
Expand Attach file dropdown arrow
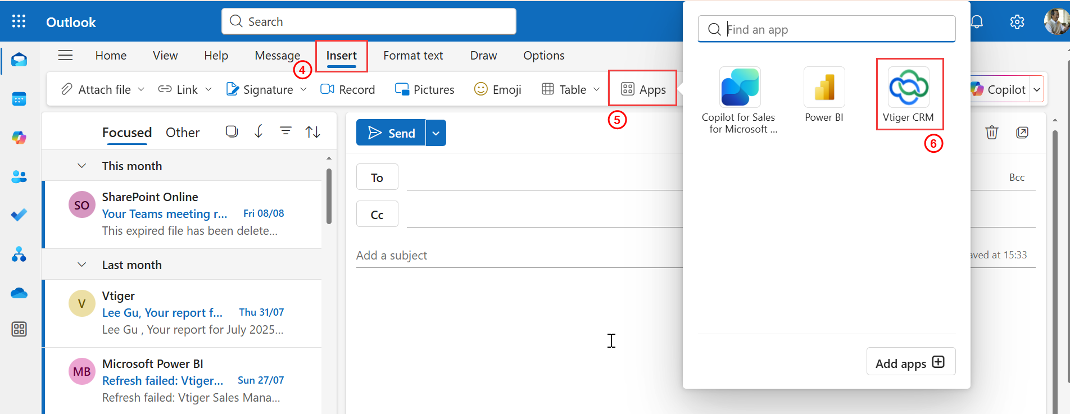tap(141, 89)
